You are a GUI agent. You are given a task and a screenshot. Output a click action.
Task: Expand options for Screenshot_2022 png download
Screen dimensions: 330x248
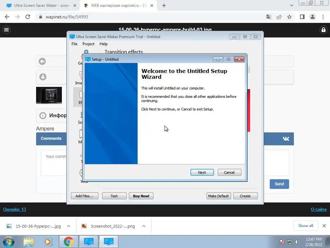(144, 226)
